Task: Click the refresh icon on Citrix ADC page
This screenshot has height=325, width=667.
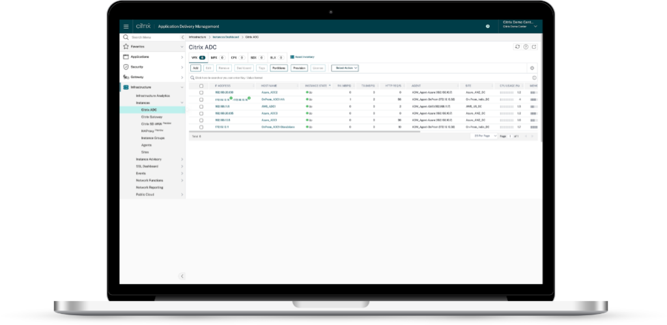Action: [x=517, y=47]
